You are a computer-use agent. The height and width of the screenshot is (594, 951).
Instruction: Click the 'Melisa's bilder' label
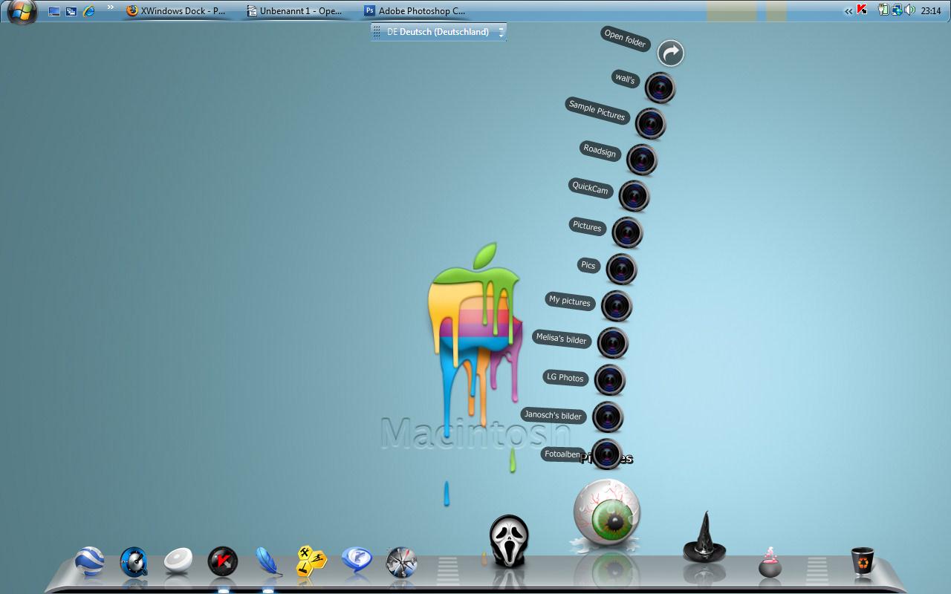point(562,339)
